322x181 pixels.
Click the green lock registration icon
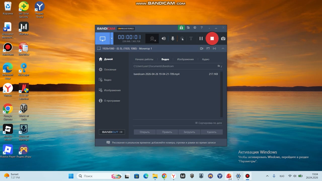coord(181,28)
